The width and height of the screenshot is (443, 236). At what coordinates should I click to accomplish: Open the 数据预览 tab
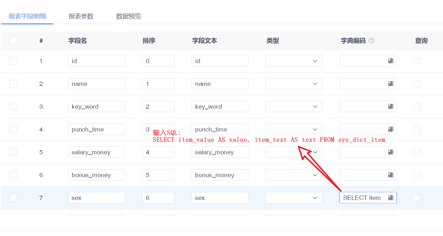click(x=129, y=16)
